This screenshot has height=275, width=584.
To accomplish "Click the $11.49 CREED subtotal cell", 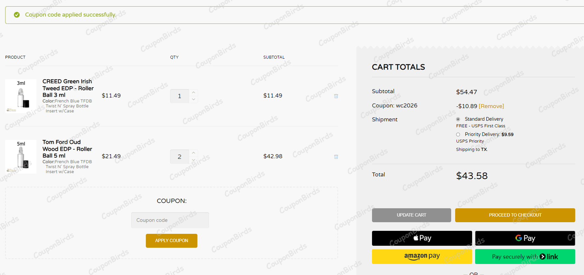I will point(273,96).
